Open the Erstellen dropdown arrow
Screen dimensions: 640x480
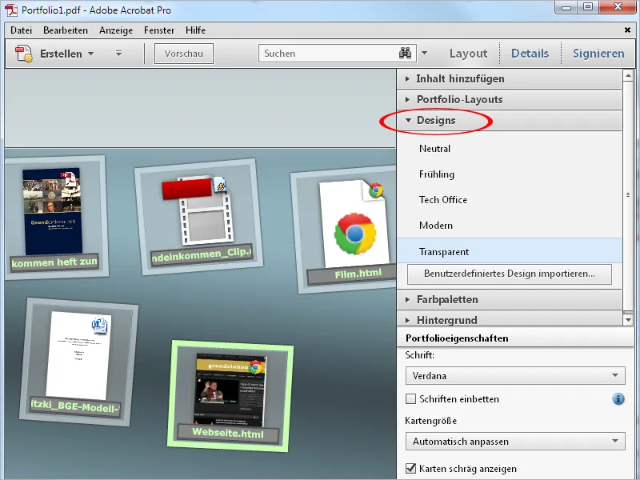tap(91, 54)
